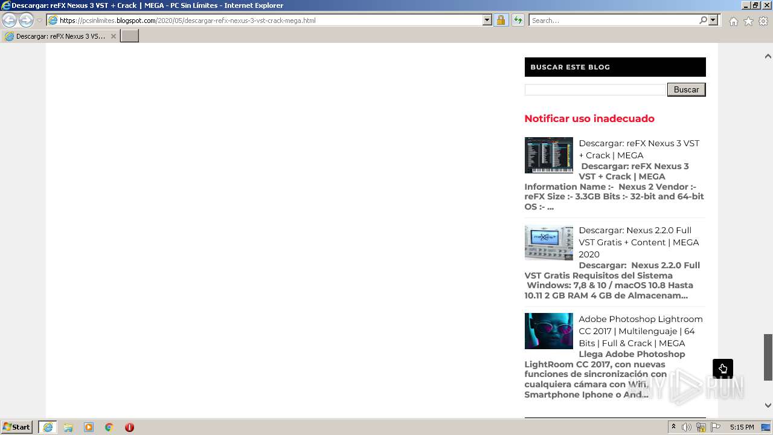The height and width of the screenshot is (435, 773).
Task: Open the Nexus 2.2.0 Full VST thumbnail
Action: (548, 242)
